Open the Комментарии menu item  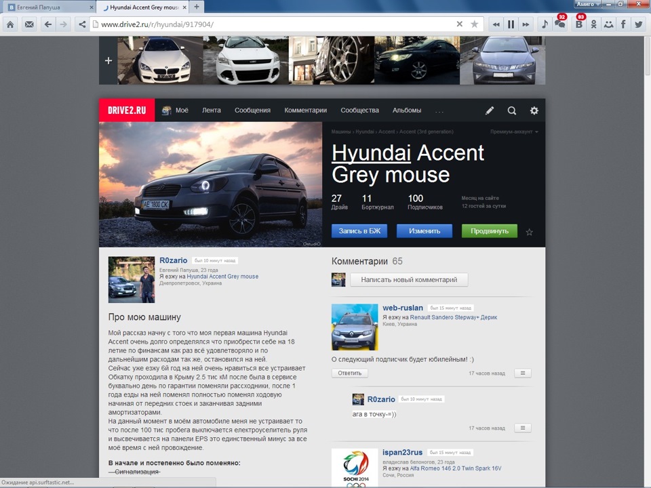(306, 110)
